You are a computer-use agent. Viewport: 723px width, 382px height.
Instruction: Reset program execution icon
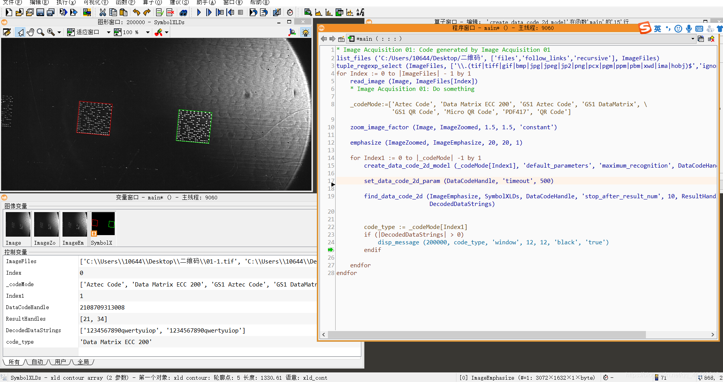click(253, 12)
